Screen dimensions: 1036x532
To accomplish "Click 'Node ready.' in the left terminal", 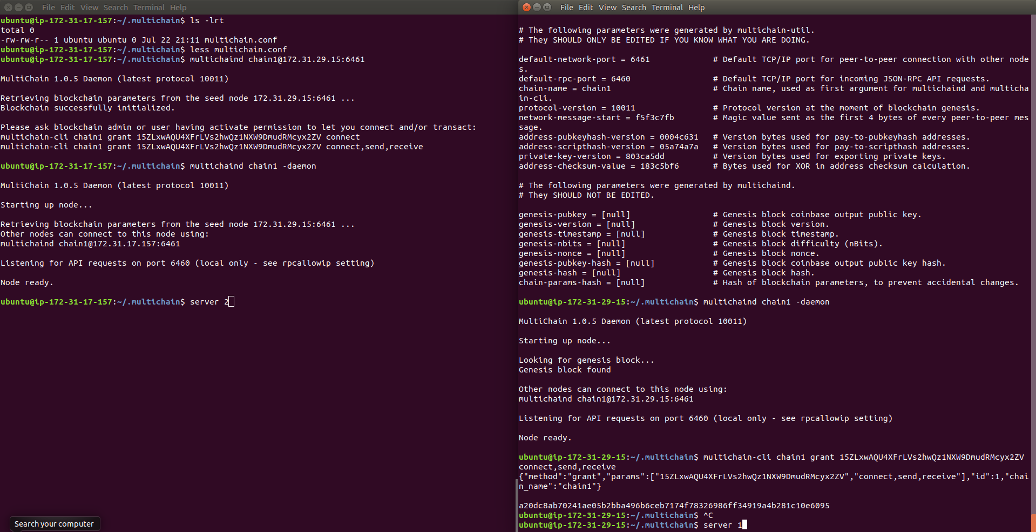I will point(27,282).
